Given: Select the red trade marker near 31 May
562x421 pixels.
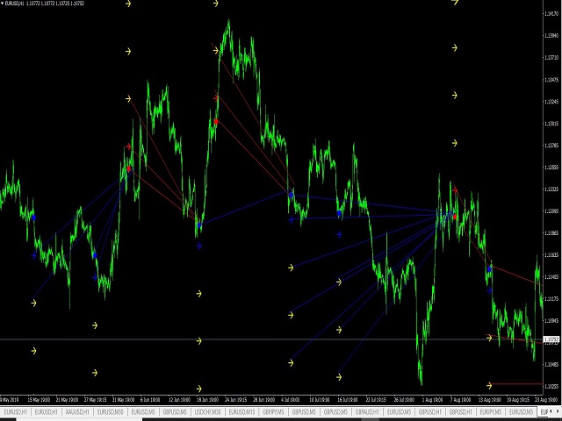Looking at the screenshot, I should [x=129, y=168].
